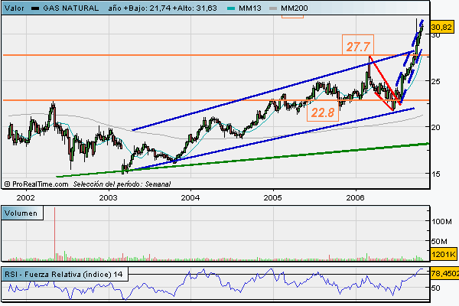Viewport: 459px width, 306px height.
Task: Select the Valor panel label
Action: pyautogui.click(x=15, y=8)
